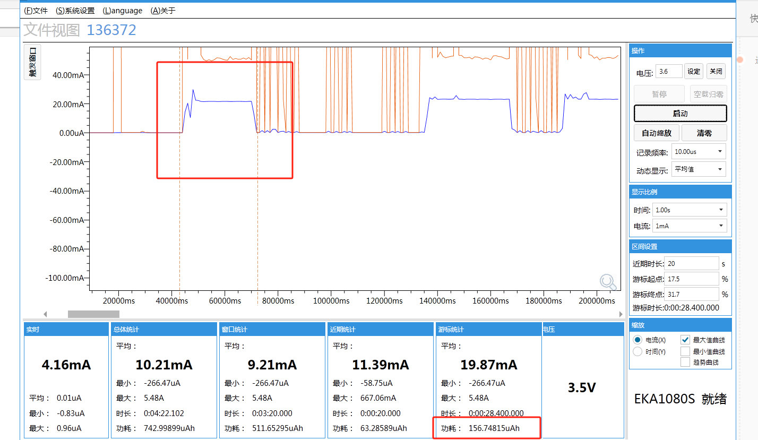
Task: Click the cursor average 19.87mA value
Action: click(488, 365)
